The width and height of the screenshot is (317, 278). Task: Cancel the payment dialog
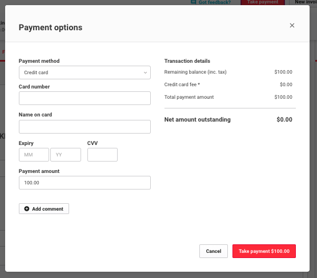[x=214, y=251]
